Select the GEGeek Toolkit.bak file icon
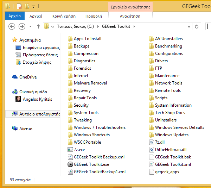The width and height of the screenshot is (211, 188). pyautogui.click(x=152, y=157)
